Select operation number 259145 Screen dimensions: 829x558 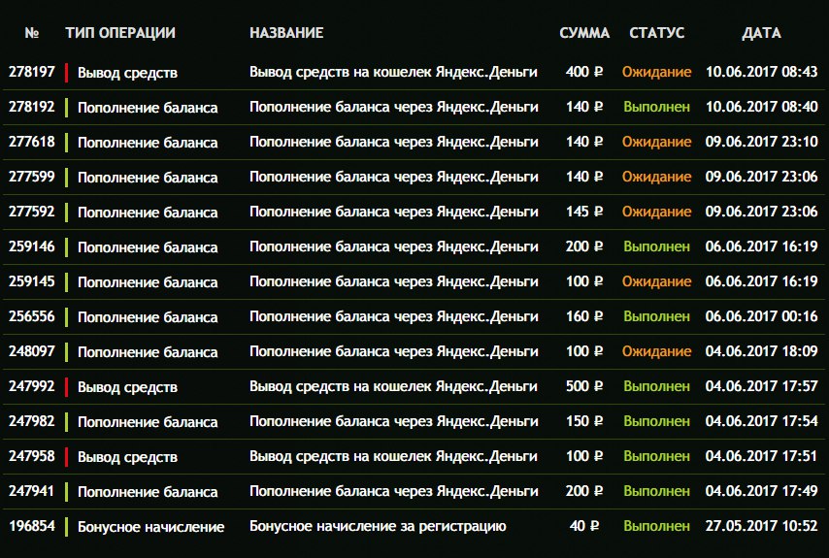32,281
